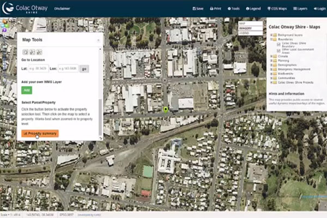Click the Background layers folder icon

[275, 35]
